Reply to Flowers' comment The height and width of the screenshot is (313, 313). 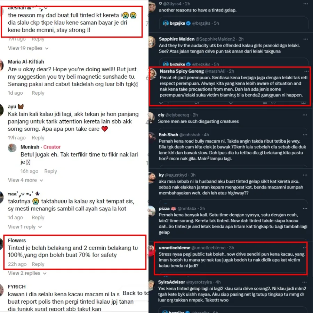[38, 264]
